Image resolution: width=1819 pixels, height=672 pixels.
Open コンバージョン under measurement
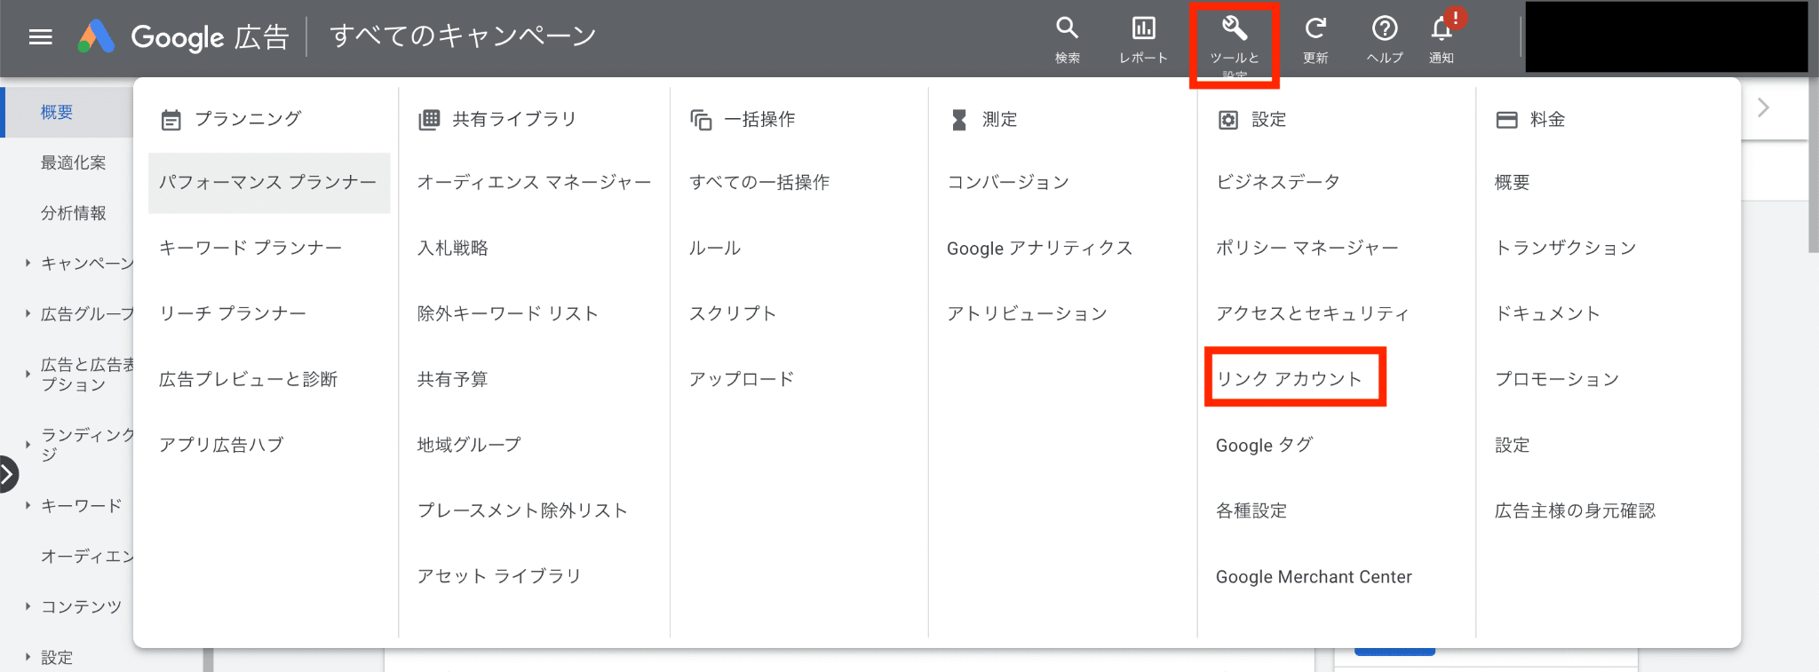[x=1008, y=182]
